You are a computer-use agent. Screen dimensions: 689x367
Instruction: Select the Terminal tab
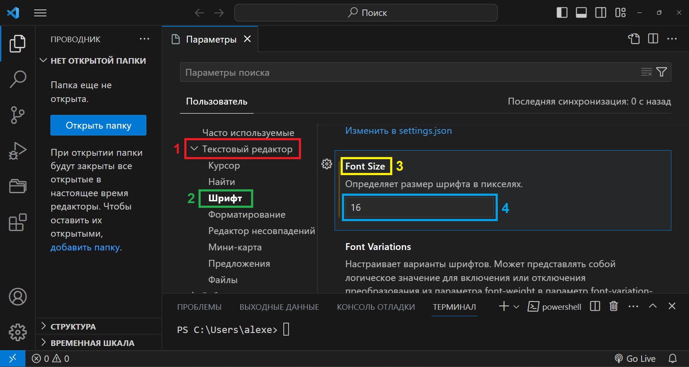[454, 307]
